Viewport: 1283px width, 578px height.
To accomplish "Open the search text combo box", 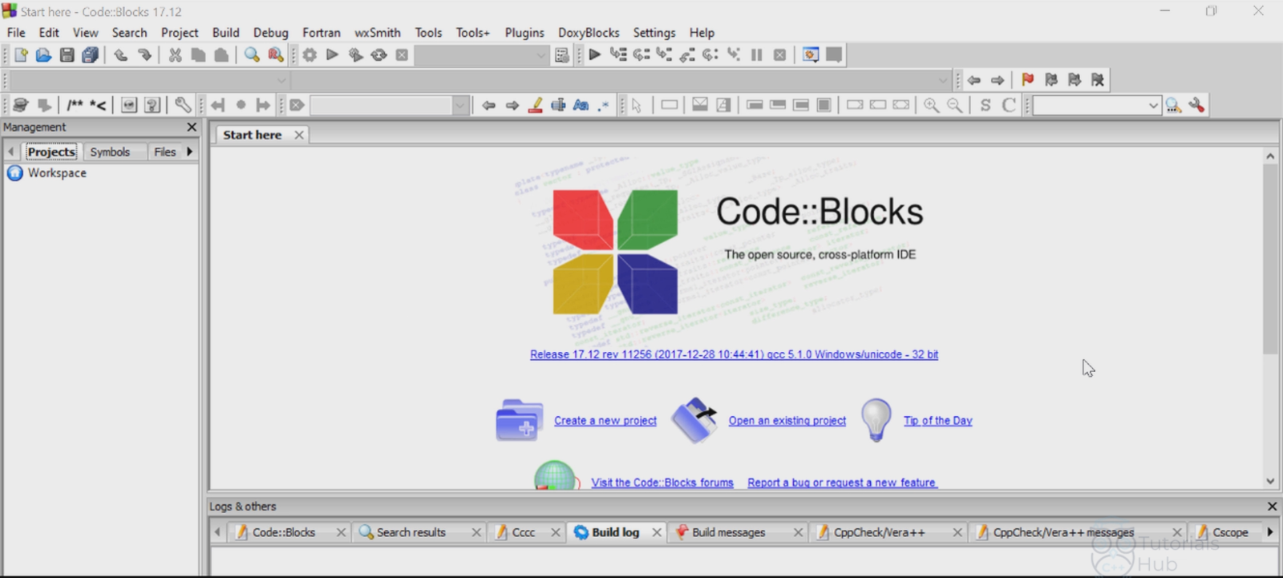I will [1096, 105].
